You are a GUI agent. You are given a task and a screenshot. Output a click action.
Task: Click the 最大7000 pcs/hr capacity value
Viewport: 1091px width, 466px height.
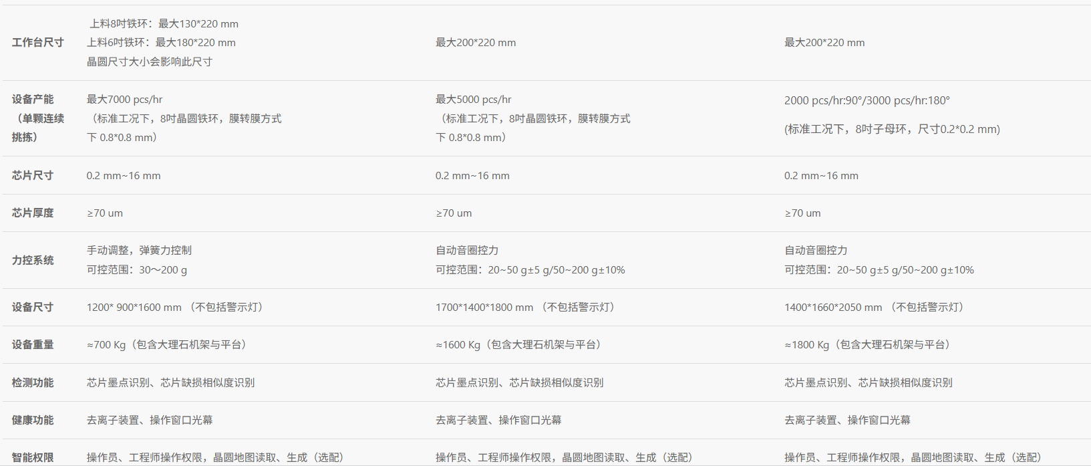124,100
